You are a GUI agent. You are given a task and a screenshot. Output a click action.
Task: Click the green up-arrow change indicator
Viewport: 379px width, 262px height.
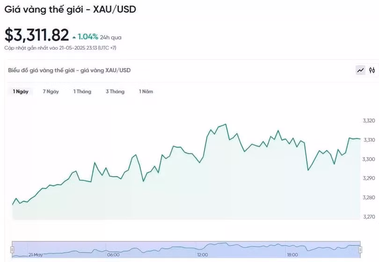point(74,37)
